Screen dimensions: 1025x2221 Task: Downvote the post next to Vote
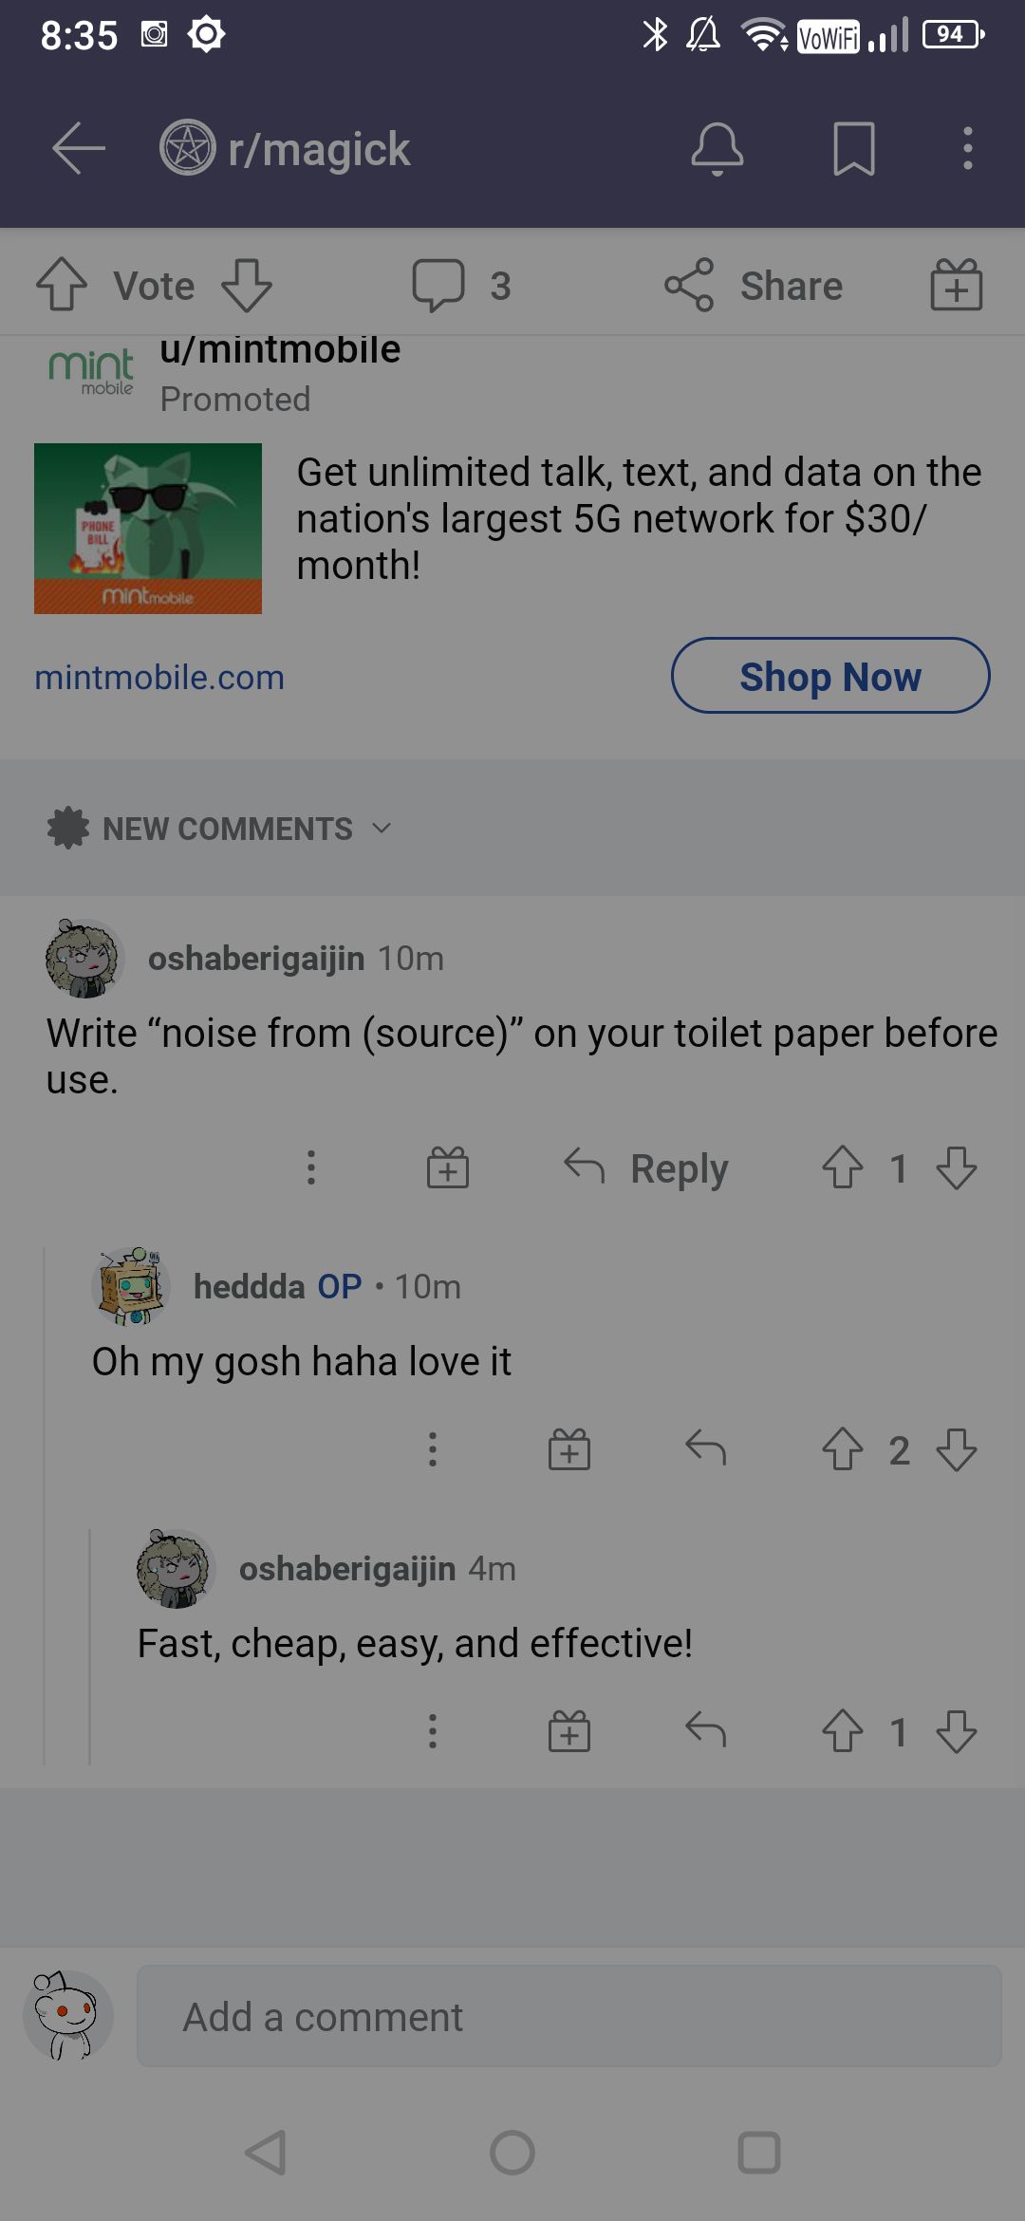click(247, 285)
